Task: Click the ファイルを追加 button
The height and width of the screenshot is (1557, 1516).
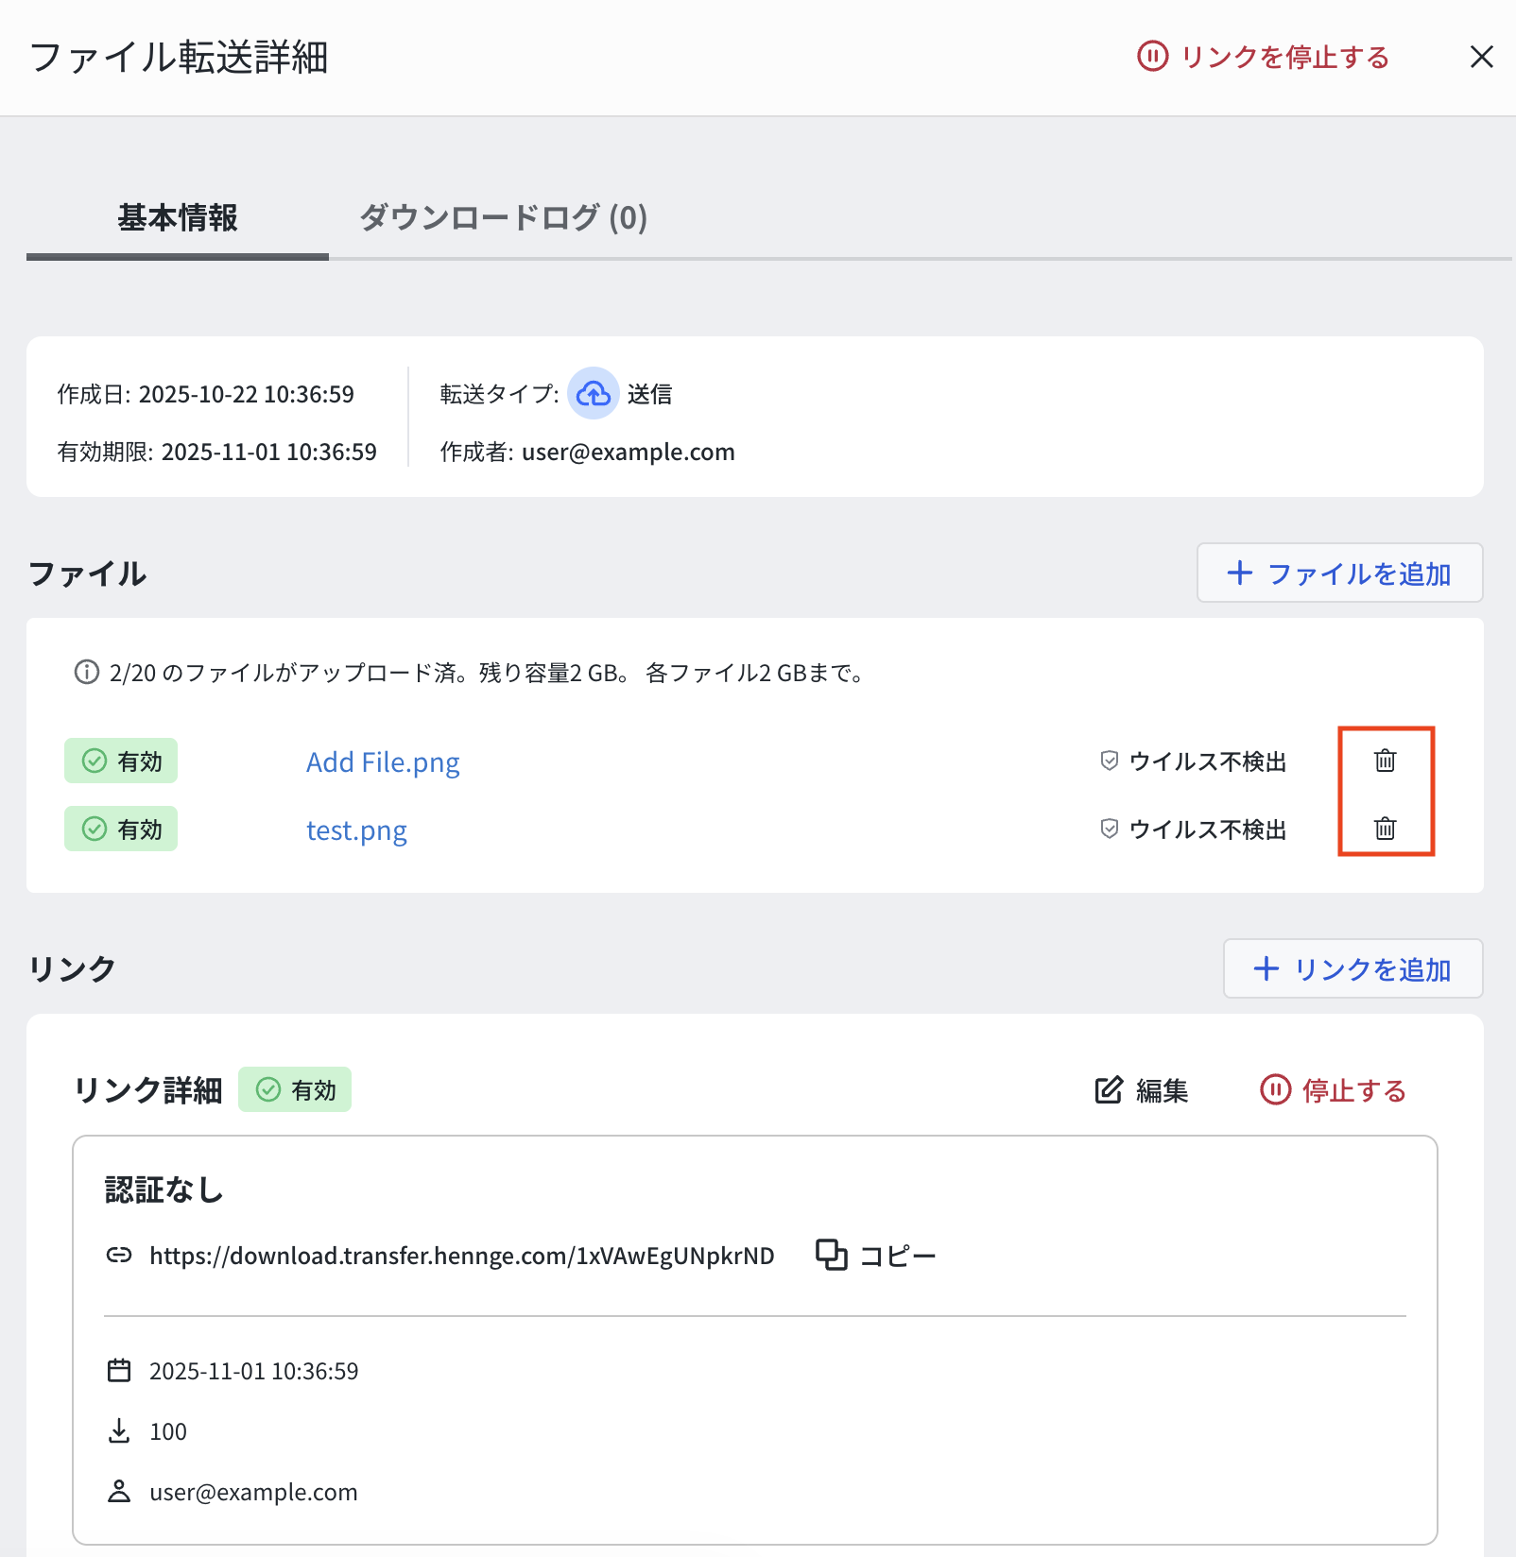Action: (1339, 573)
